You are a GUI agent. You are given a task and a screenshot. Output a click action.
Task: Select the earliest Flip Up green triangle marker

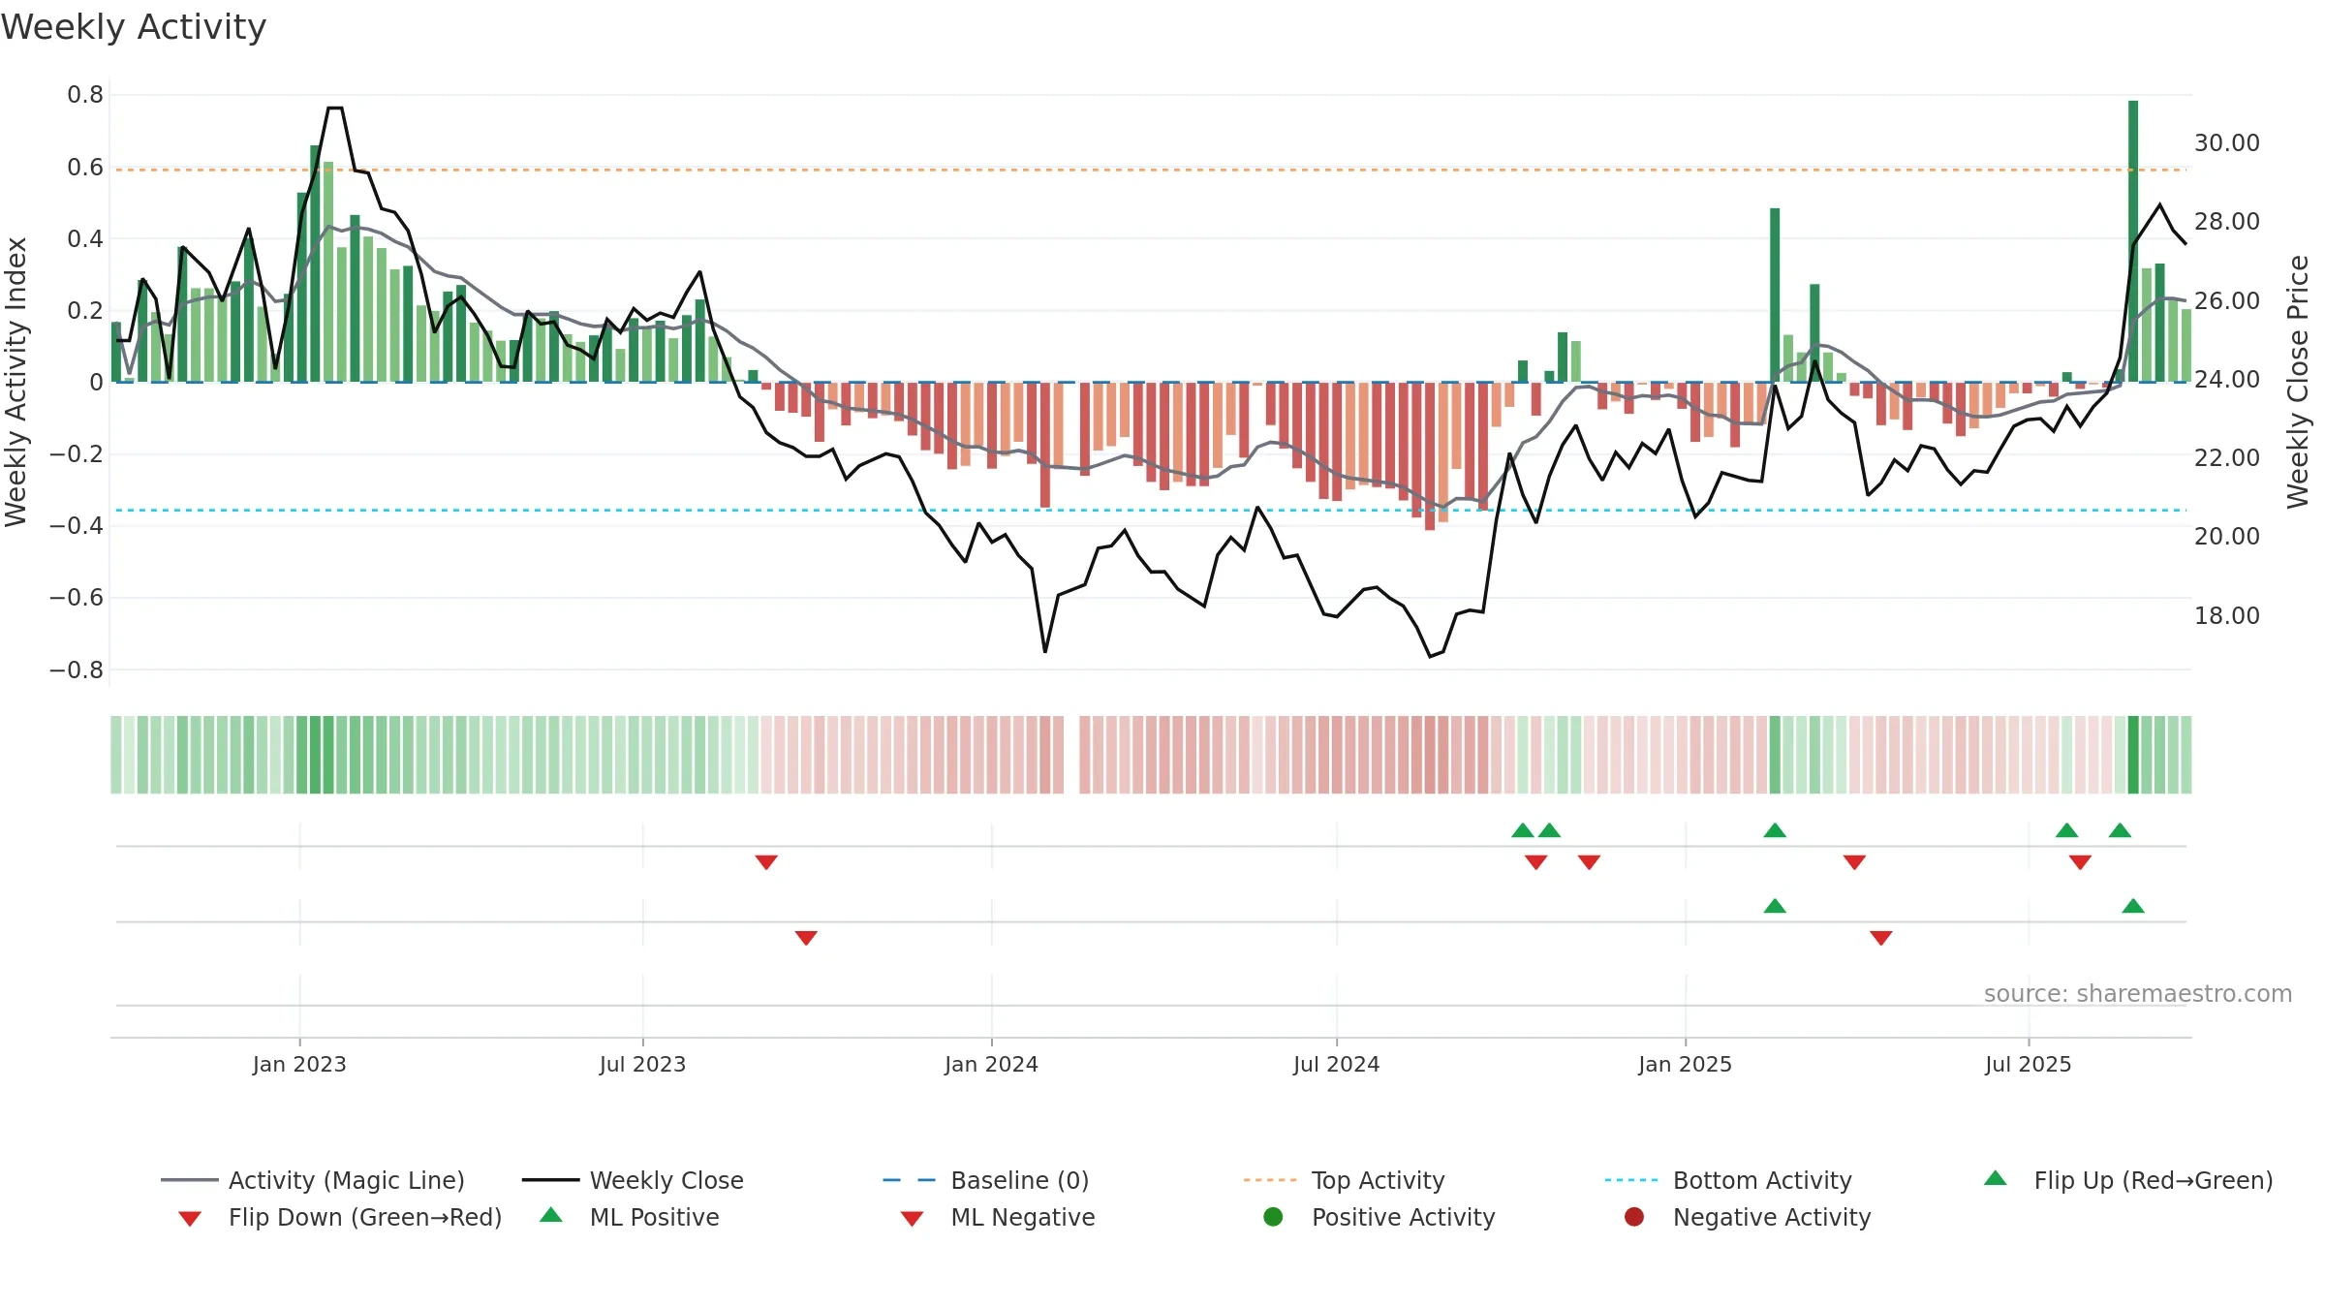pos(1523,830)
